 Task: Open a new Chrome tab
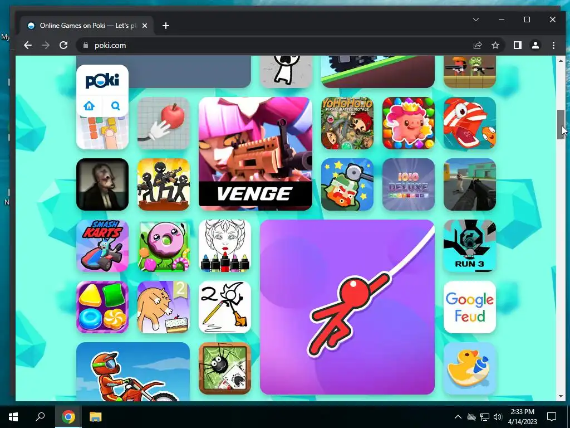coord(166,26)
